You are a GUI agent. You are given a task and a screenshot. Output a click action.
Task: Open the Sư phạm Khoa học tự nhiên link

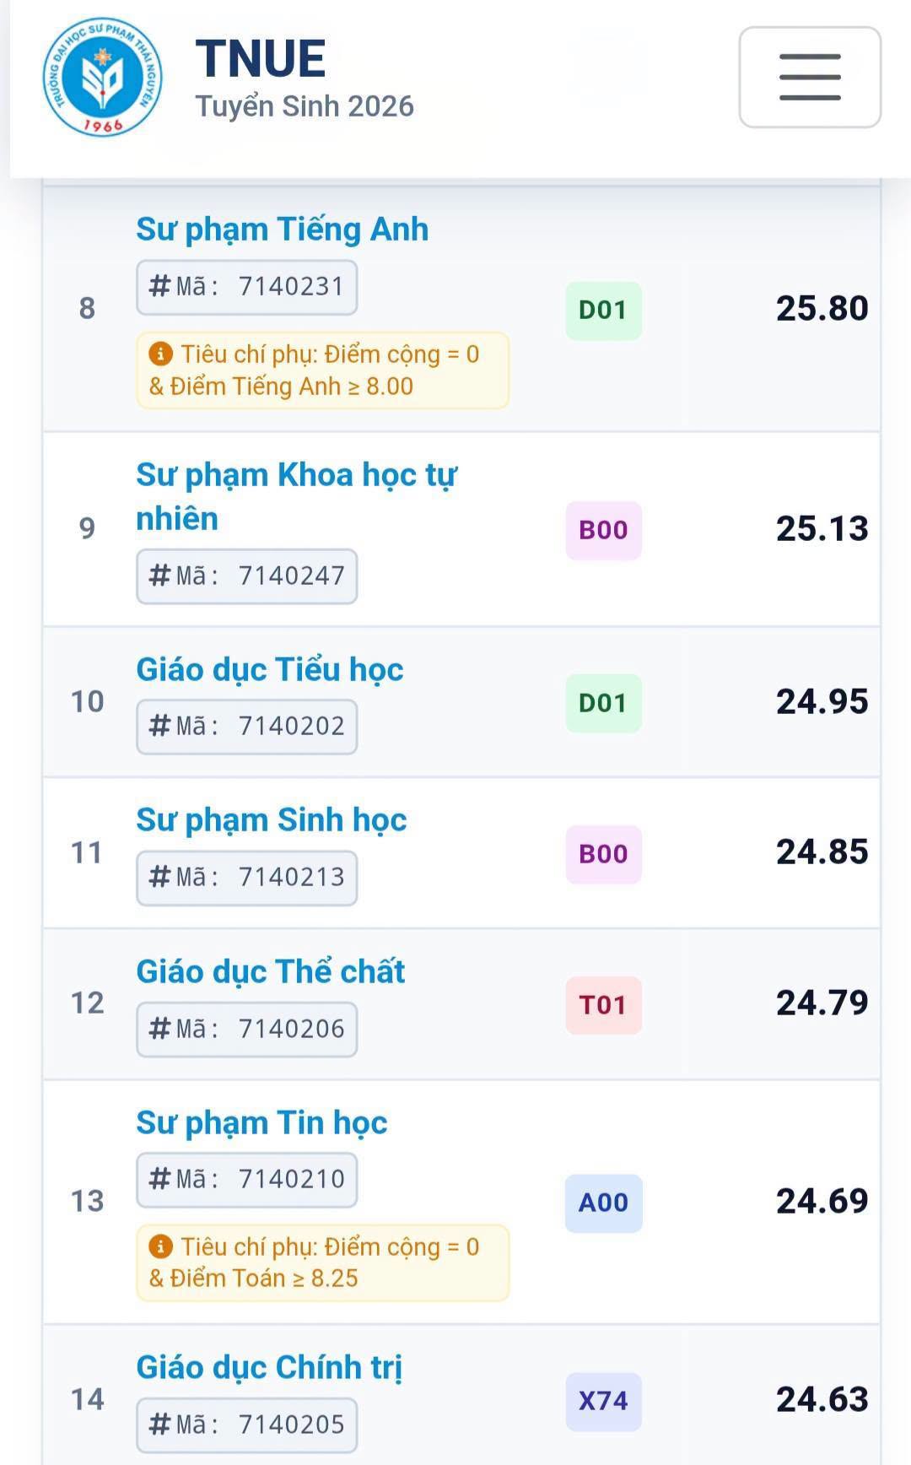pos(296,497)
